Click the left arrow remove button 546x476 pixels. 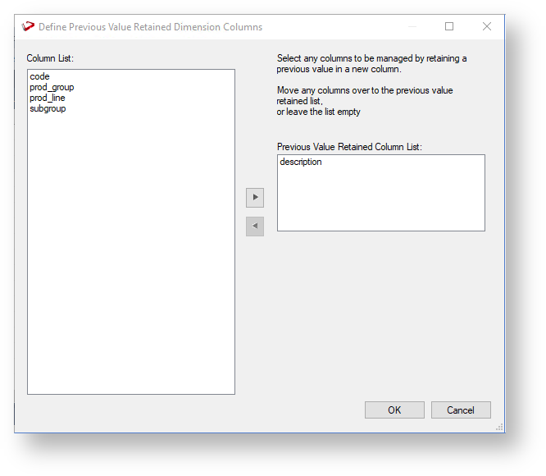coord(255,227)
